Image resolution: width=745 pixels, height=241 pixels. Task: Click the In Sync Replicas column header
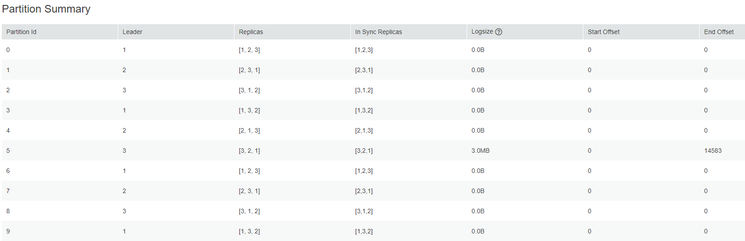click(379, 32)
